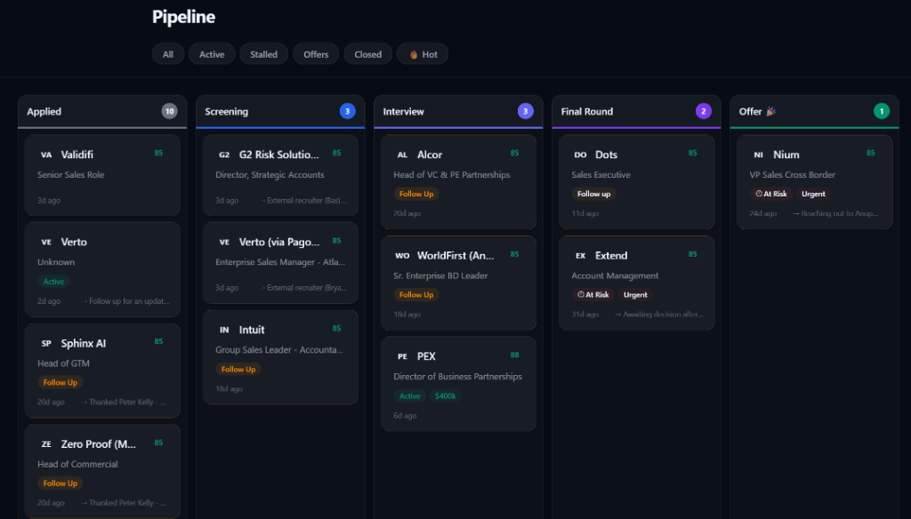This screenshot has width=911, height=519.
Task: Click At Risk tag on Nium card
Action: [771, 194]
